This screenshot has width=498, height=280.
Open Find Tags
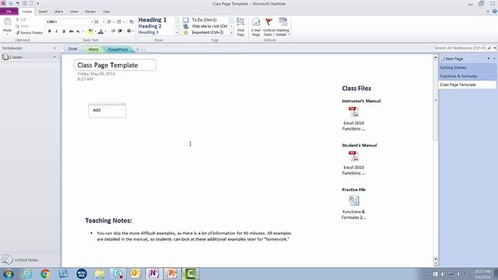(x=240, y=27)
